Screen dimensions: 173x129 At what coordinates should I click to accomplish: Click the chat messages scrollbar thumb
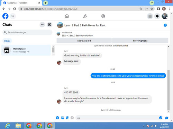[169, 90]
